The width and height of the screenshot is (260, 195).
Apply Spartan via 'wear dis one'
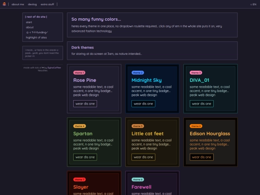(85, 157)
